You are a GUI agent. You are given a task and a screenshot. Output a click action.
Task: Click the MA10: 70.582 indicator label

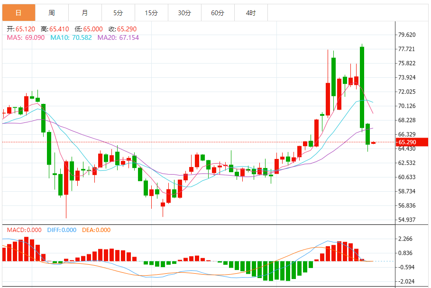pos(71,37)
